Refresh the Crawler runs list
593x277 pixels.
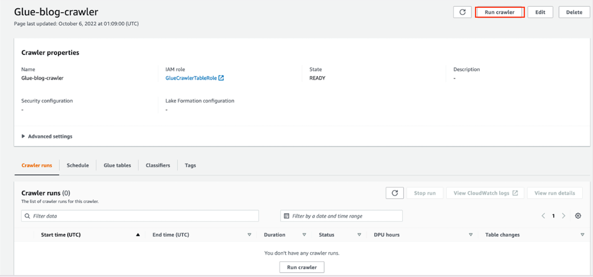click(x=395, y=193)
